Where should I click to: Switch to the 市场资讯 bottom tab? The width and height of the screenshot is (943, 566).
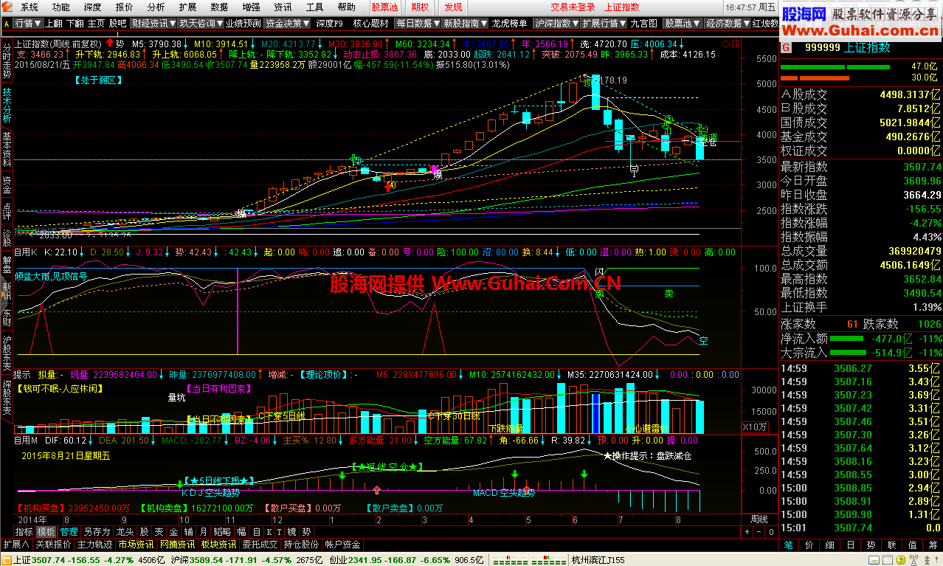point(137,545)
